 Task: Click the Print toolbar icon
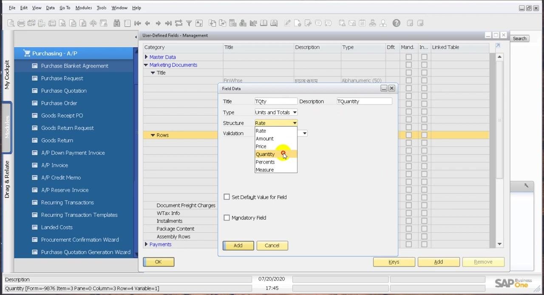(21, 23)
